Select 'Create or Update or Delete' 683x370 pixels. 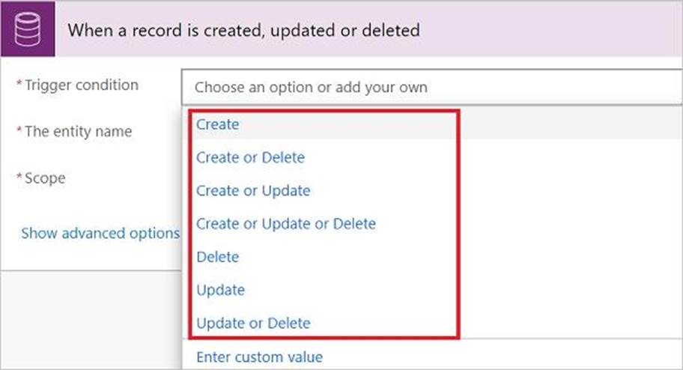coord(286,223)
